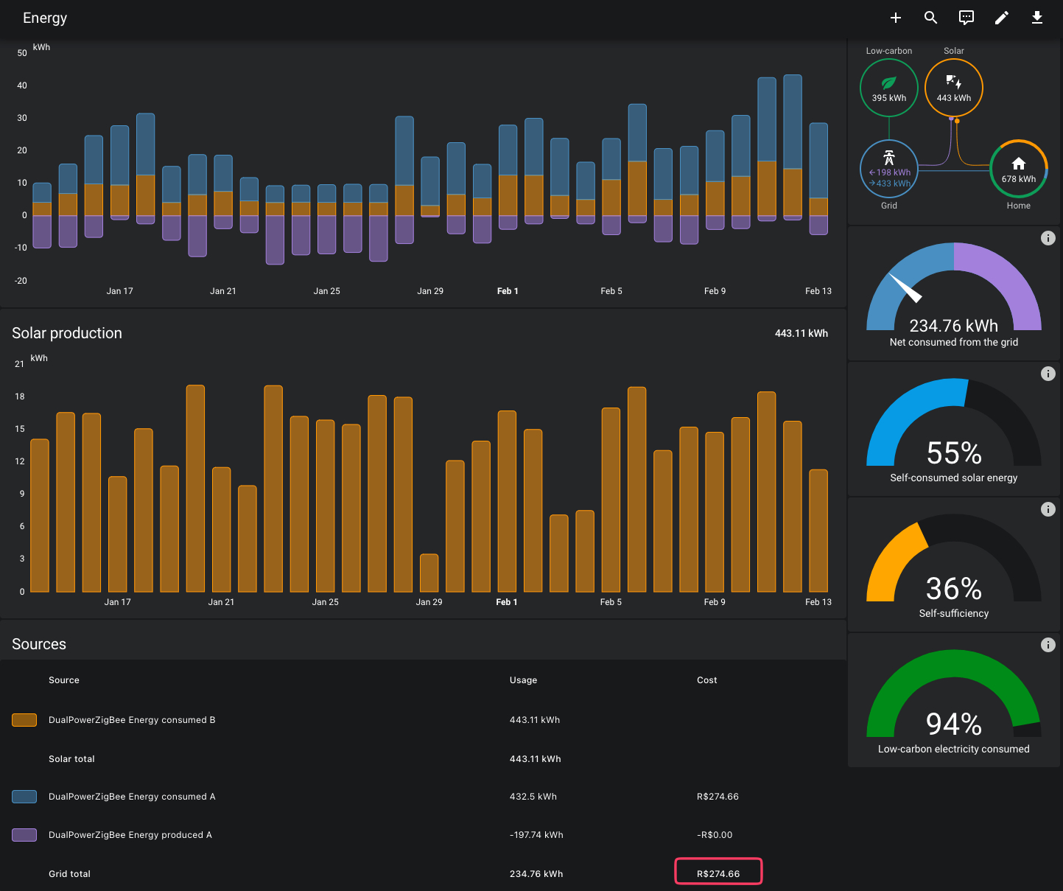The height and width of the screenshot is (891, 1063).
Task: Select the Home 678 kWh circle
Action: tap(1018, 170)
